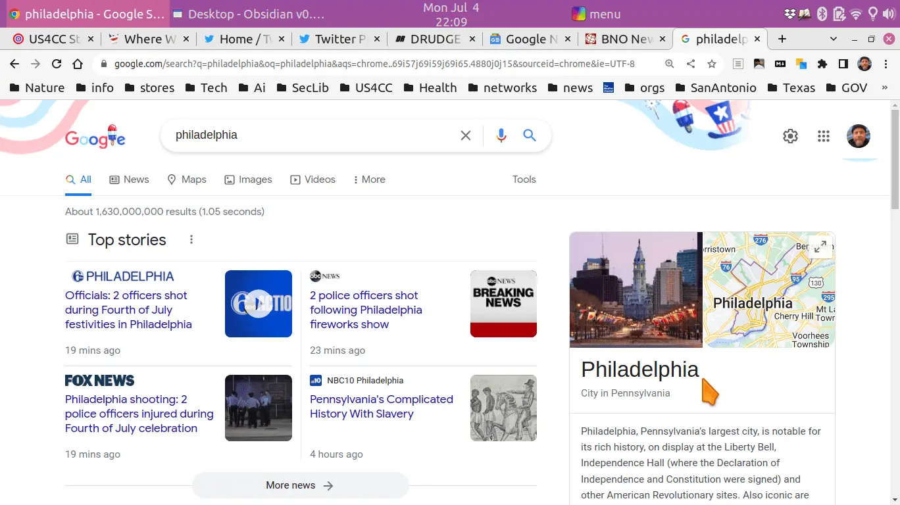Viewport: 900px width, 505px height.
Task: Open Fox News Philadelphia shooting story
Action: point(139,414)
